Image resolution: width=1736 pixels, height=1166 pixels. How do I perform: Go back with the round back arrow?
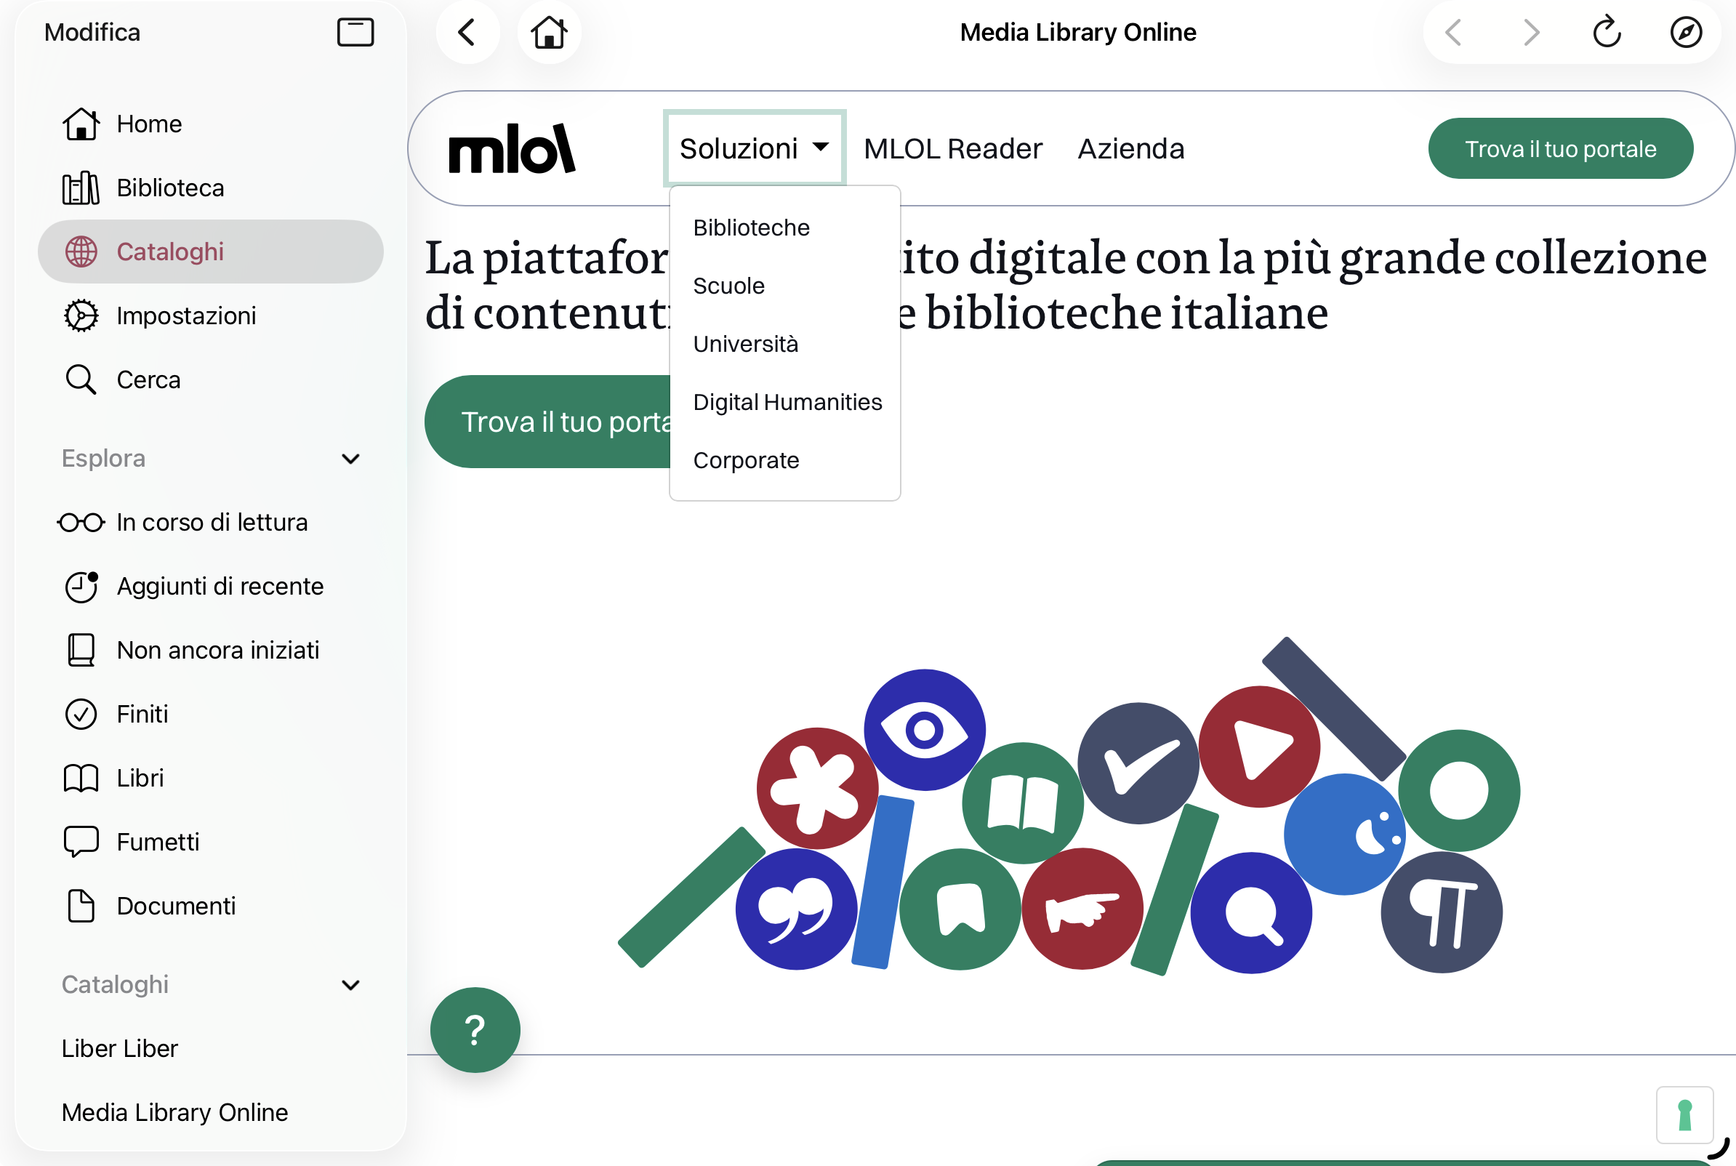467,33
